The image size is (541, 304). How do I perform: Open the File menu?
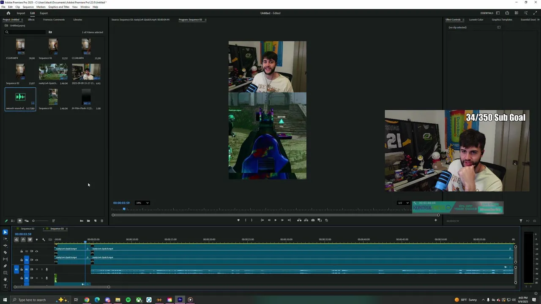click(x=3, y=7)
